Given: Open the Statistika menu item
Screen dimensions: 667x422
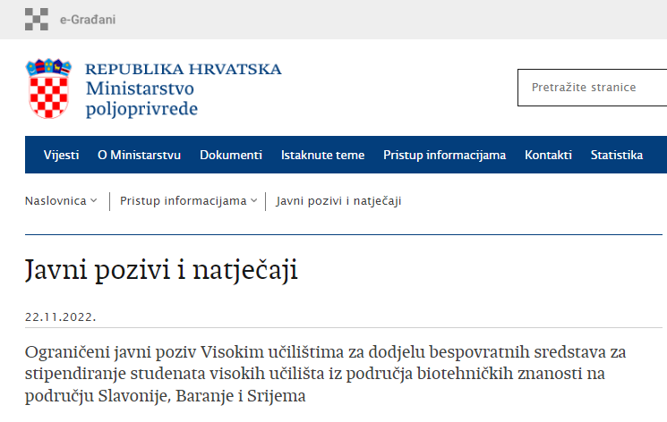Looking at the screenshot, I should 616,155.
